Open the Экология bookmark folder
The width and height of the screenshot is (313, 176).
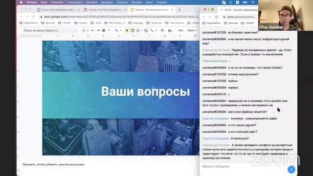(154, 23)
